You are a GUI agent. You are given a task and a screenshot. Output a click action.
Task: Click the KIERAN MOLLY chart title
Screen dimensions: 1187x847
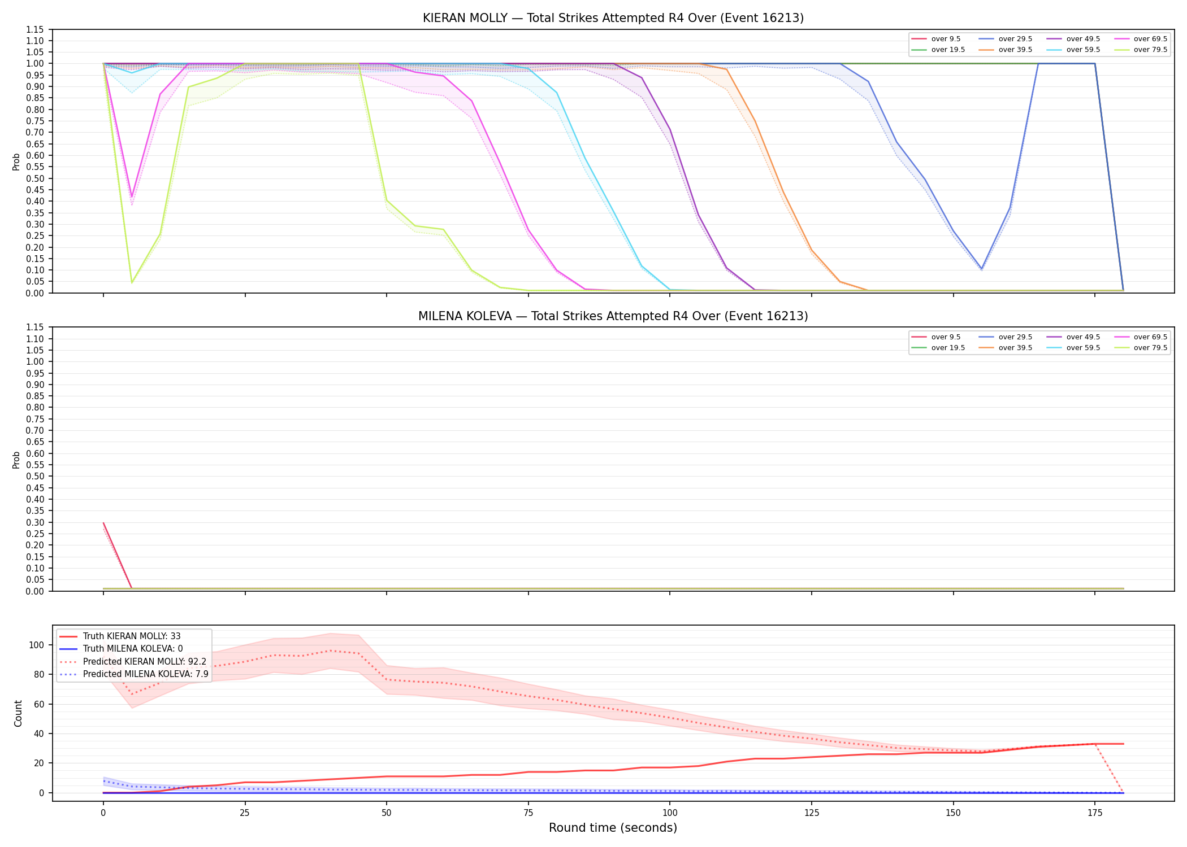pyautogui.click(x=613, y=18)
